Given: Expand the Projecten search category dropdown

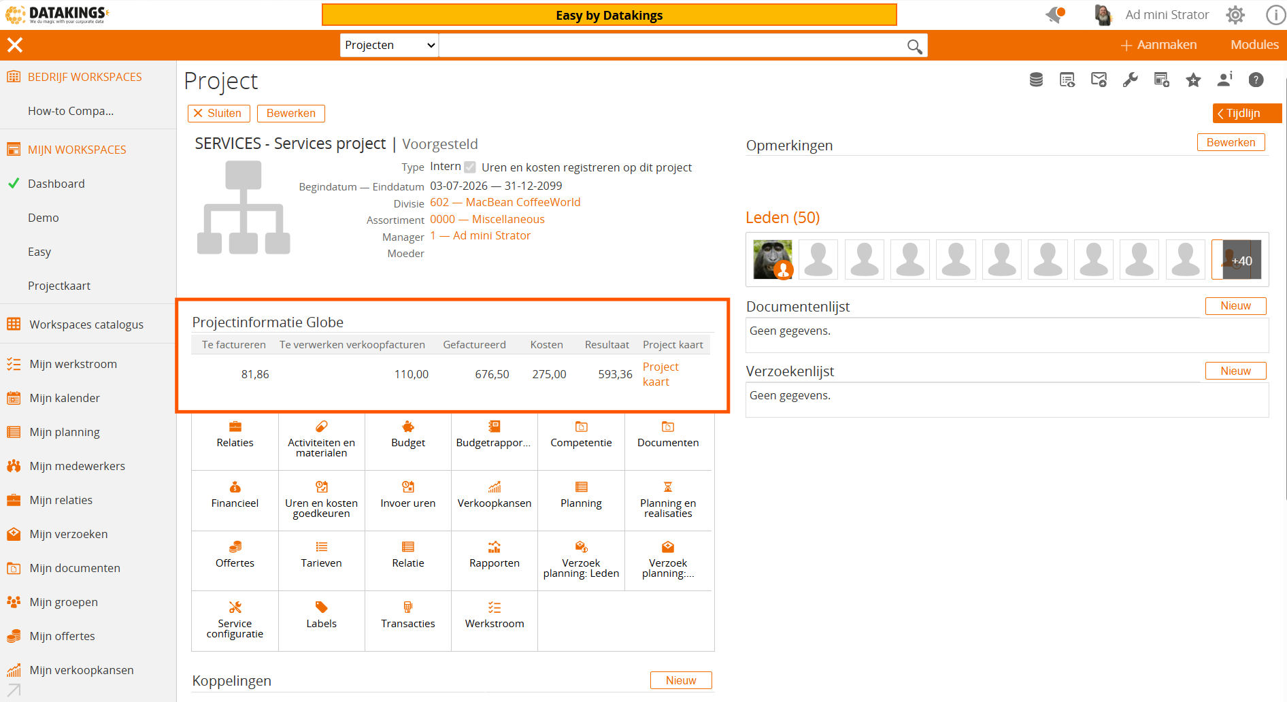Looking at the screenshot, I should 389,45.
